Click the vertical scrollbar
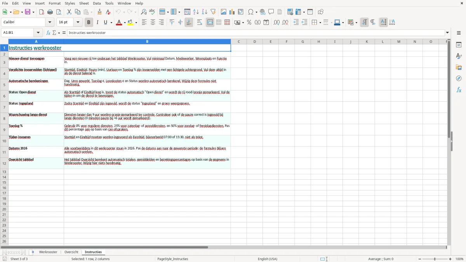This screenshot has width=466, height=262. [449, 142]
